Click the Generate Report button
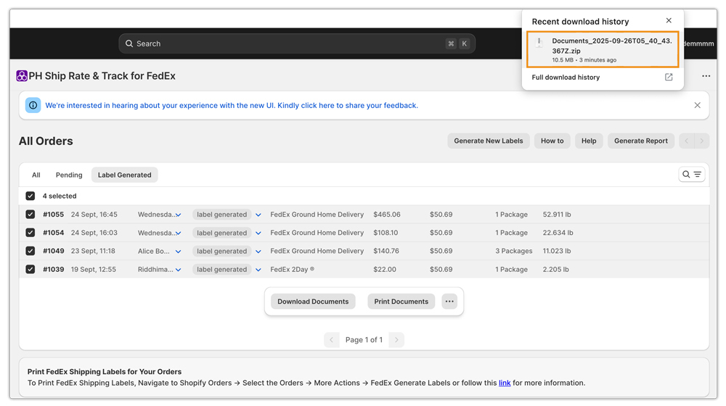The image size is (726, 406). coord(641,141)
